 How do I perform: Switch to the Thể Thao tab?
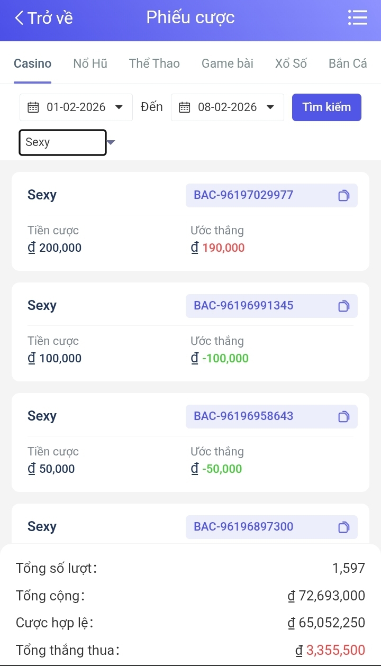tap(154, 63)
